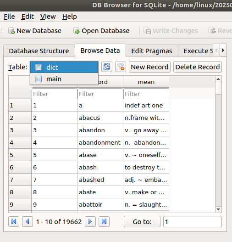Image resolution: width=232 pixels, height=242 pixels.
Task: Select the cell 'n. = slaught...'
Action: point(146,204)
